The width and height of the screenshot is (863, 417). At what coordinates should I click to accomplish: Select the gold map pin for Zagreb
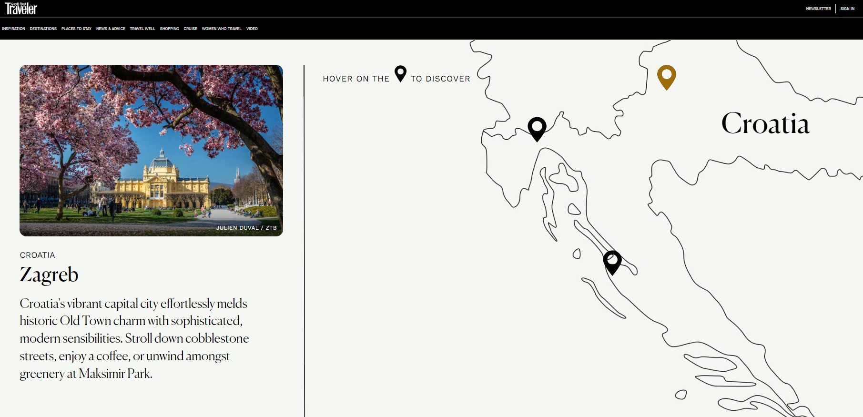(666, 76)
